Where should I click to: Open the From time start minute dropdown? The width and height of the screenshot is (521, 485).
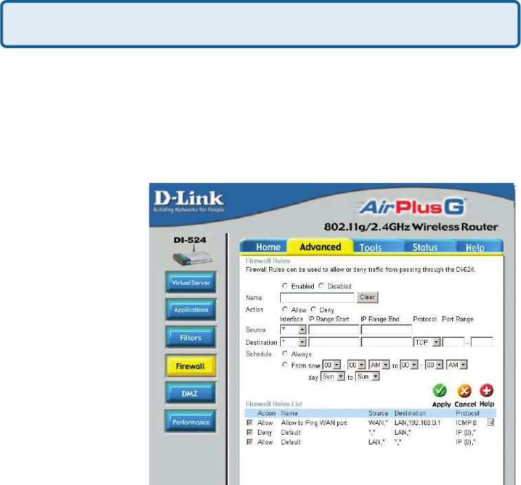pyautogui.click(x=357, y=365)
